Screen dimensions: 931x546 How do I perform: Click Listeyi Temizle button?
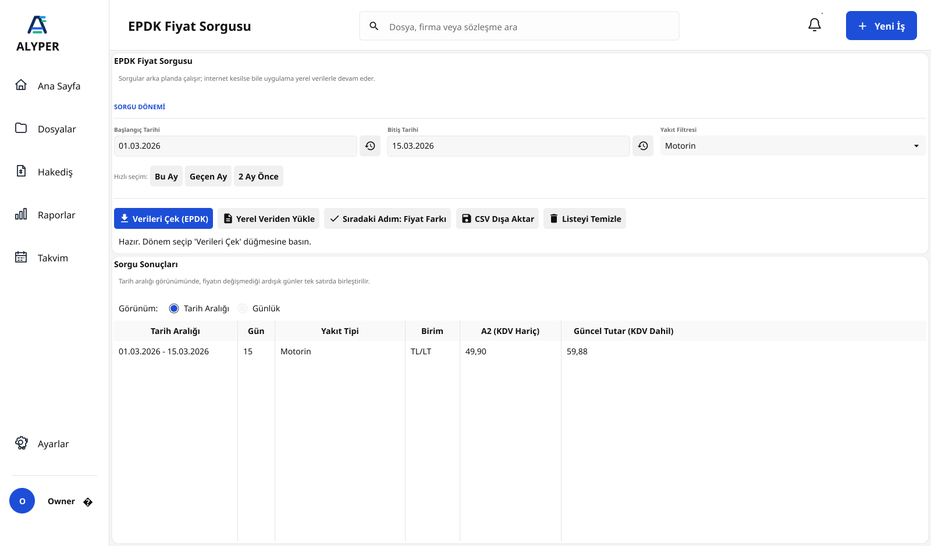pyautogui.click(x=585, y=218)
